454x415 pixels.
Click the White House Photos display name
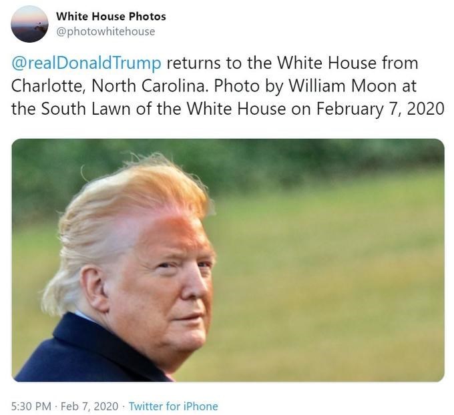(x=111, y=17)
